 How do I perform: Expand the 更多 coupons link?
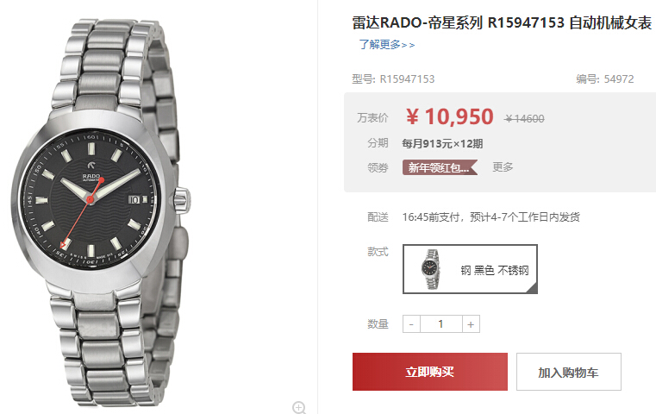503,167
